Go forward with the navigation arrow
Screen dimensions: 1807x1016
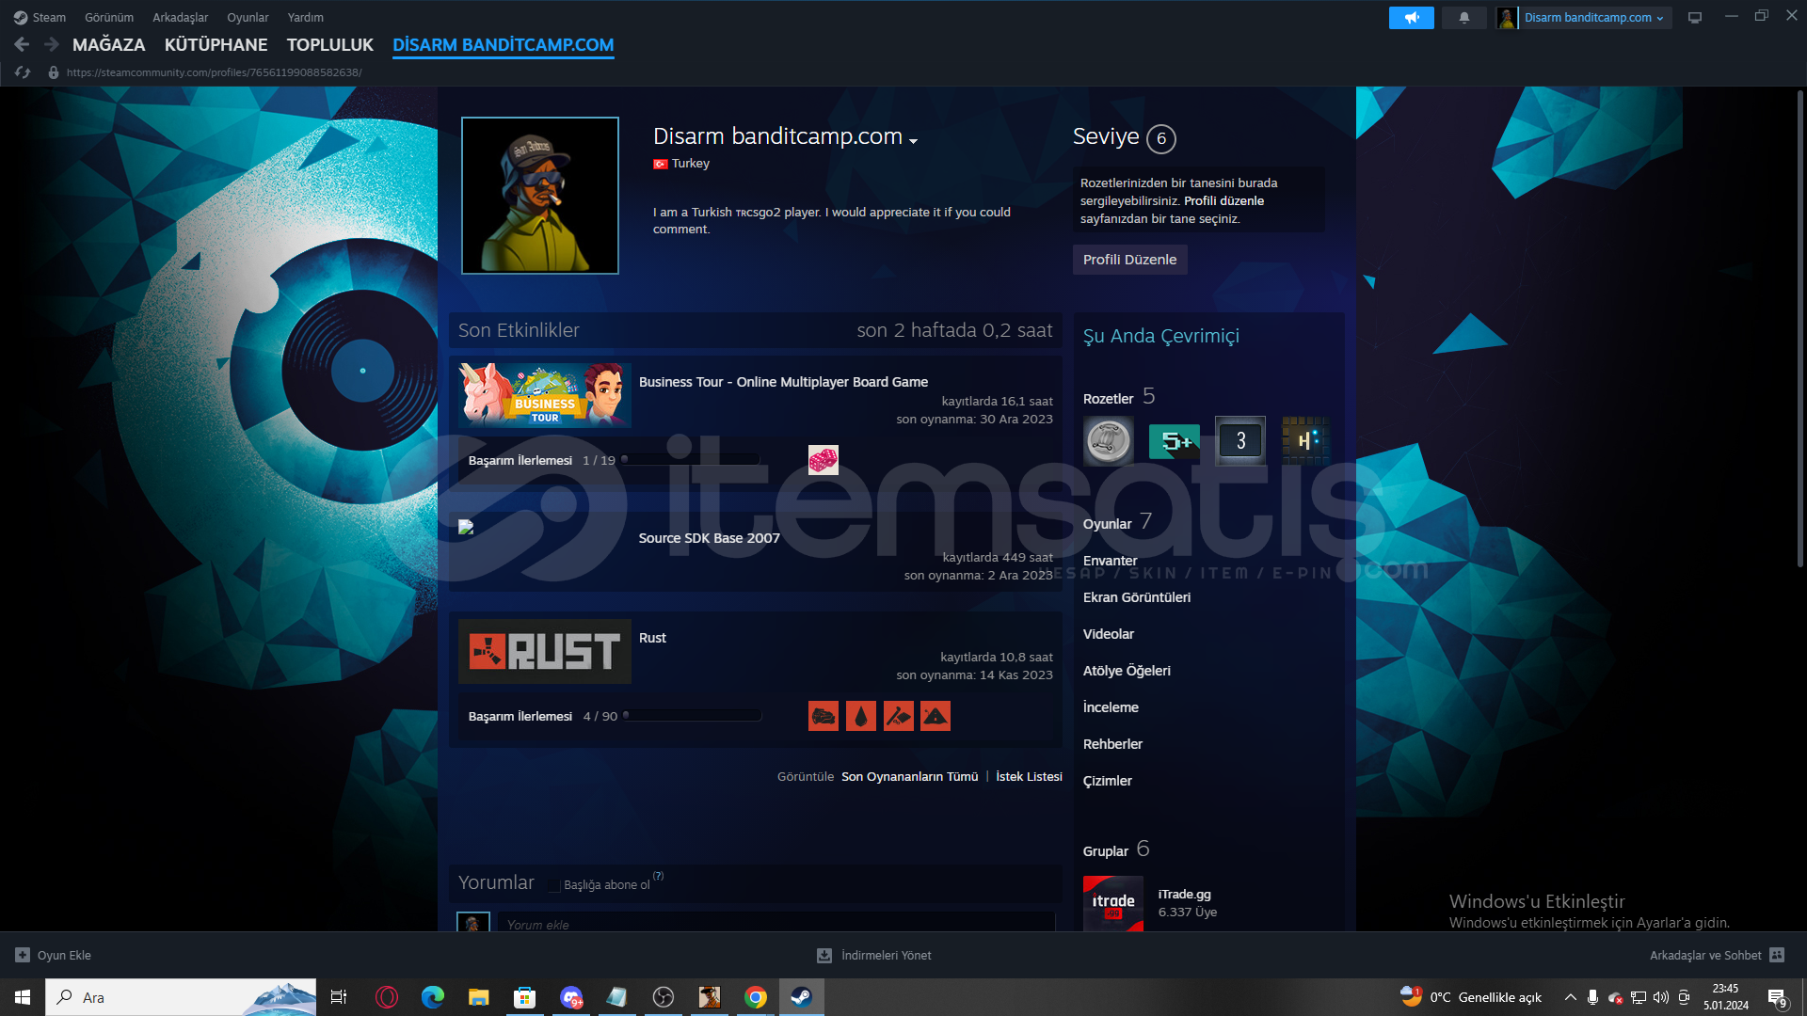[x=52, y=44]
